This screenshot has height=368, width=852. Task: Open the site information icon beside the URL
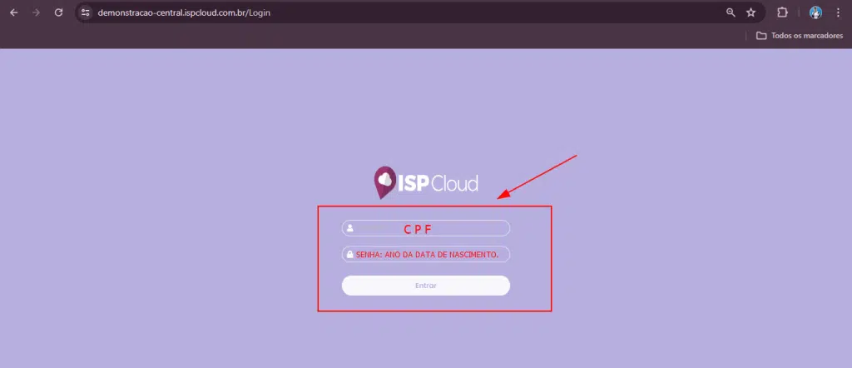[85, 12]
